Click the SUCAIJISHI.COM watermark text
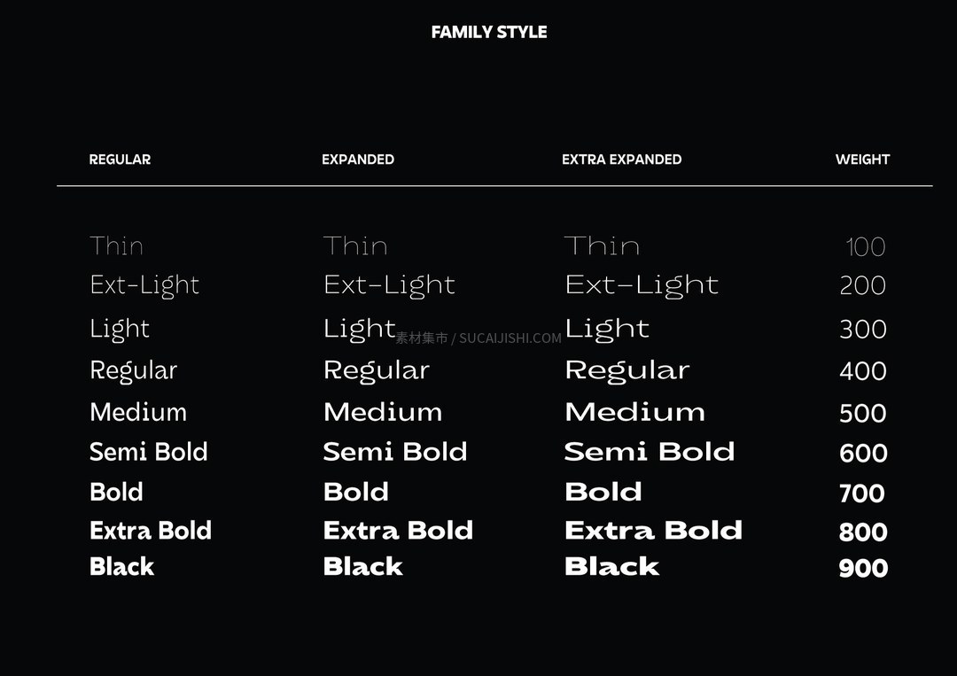Viewport: 957px width, 676px height. [x=510, y=338]
